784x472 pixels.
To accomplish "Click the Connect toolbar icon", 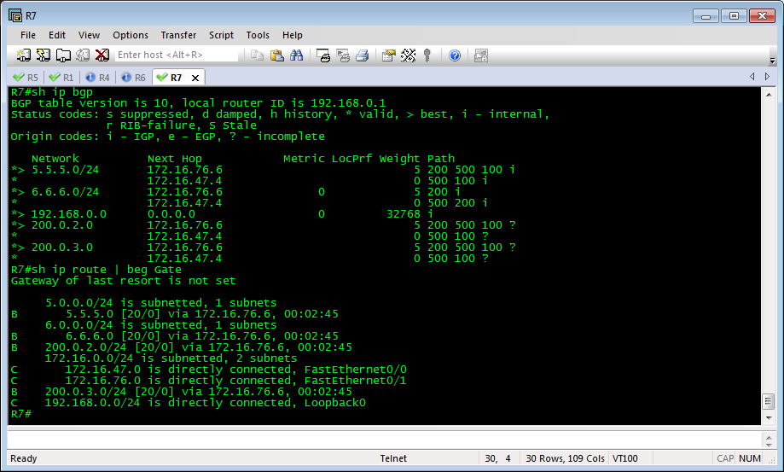I will pos(24,55).
